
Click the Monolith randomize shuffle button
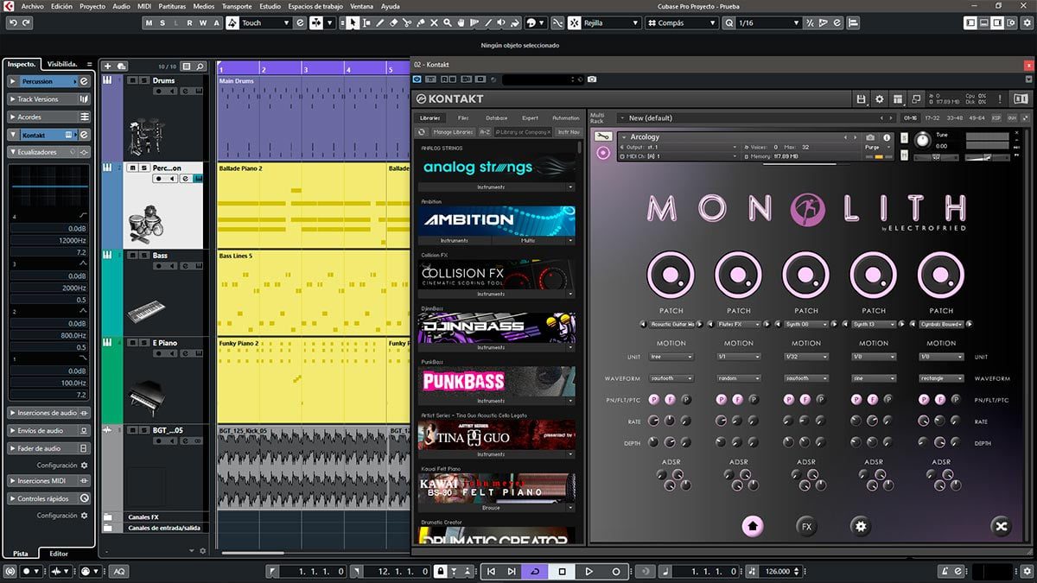[1002, 526]
